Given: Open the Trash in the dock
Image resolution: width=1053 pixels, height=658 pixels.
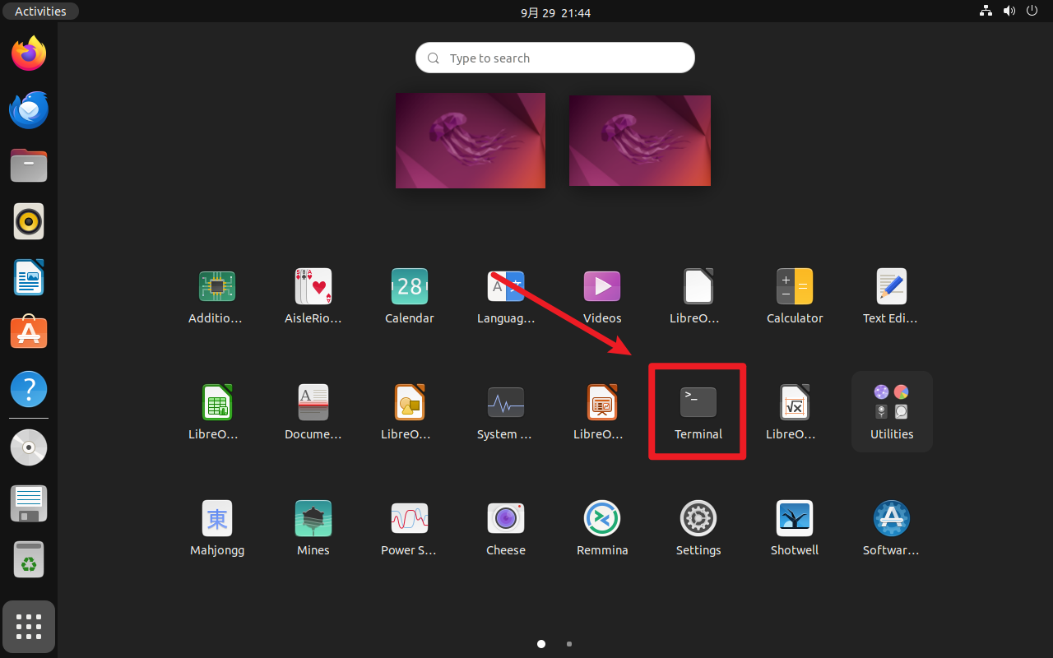Looking at the screenshot, I should pos(29,559).
